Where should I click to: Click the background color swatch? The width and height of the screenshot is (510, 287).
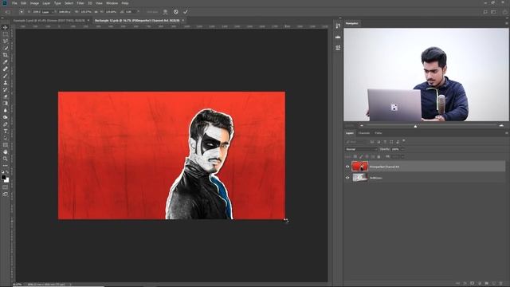[7, 180]
